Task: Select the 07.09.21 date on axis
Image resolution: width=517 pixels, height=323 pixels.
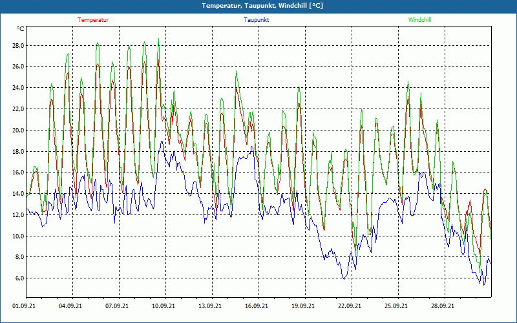Action: (117, 307)
